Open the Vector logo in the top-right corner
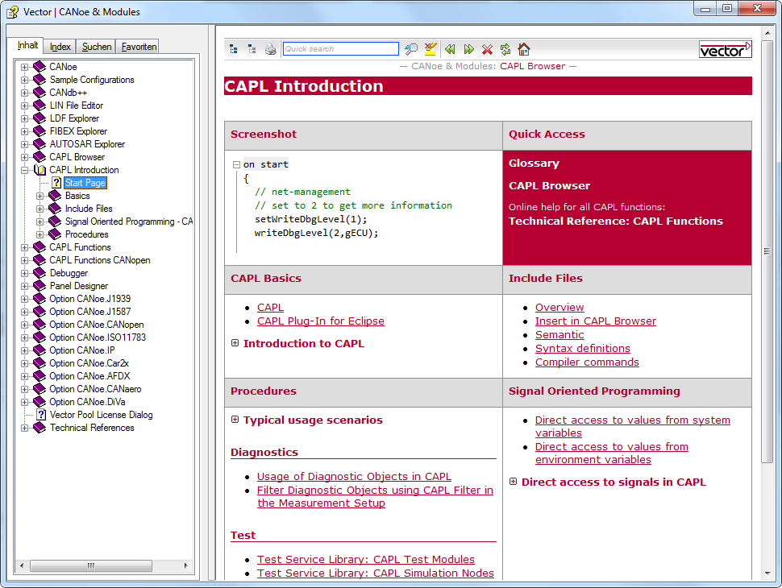782x588 pixels. [x=725, y=49]
